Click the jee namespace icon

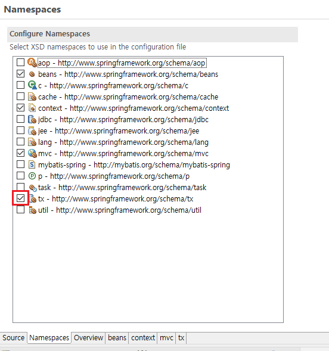(32, 131)
